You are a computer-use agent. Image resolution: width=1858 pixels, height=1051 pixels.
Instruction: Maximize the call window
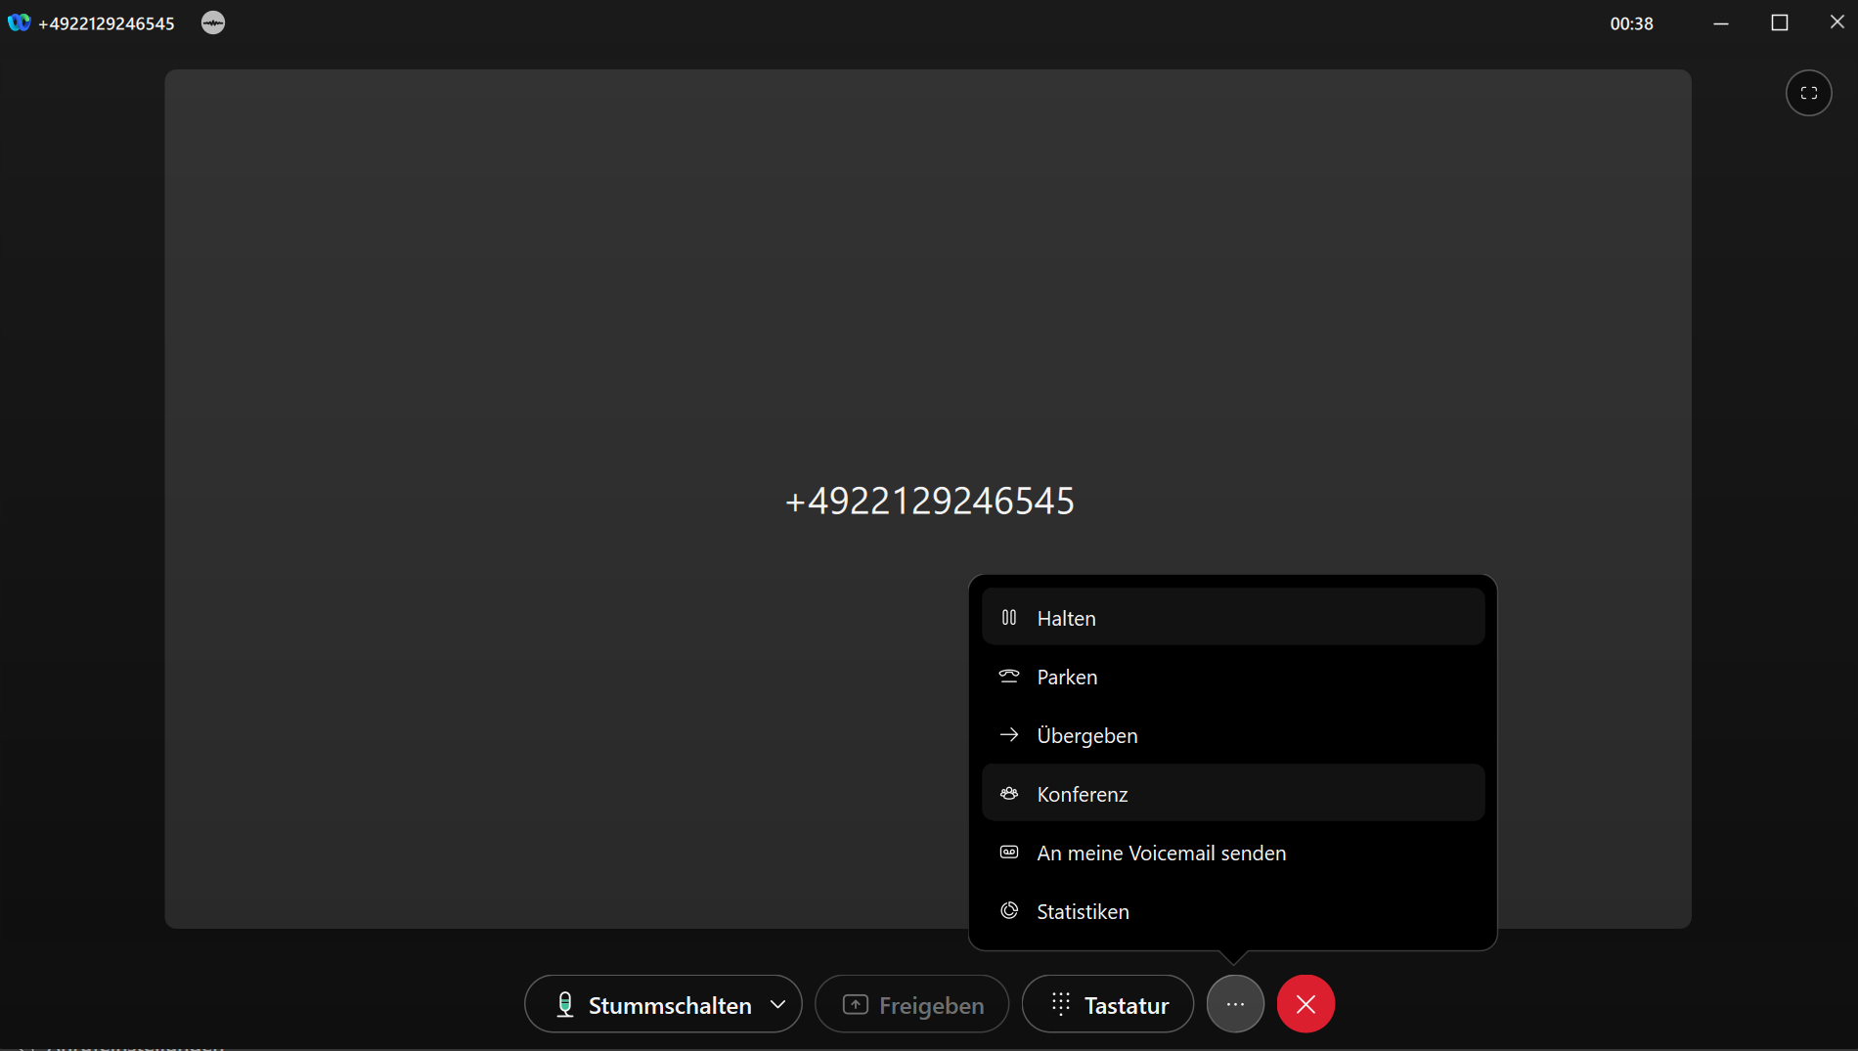[1779, 22]
